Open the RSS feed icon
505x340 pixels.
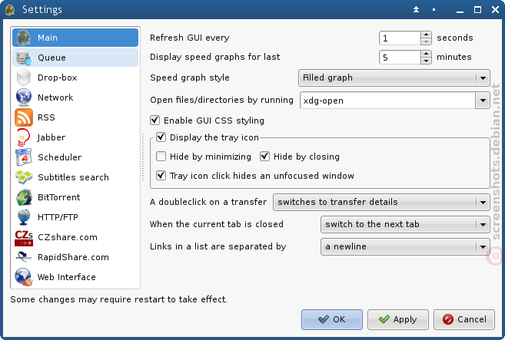[x=24, y=117]
